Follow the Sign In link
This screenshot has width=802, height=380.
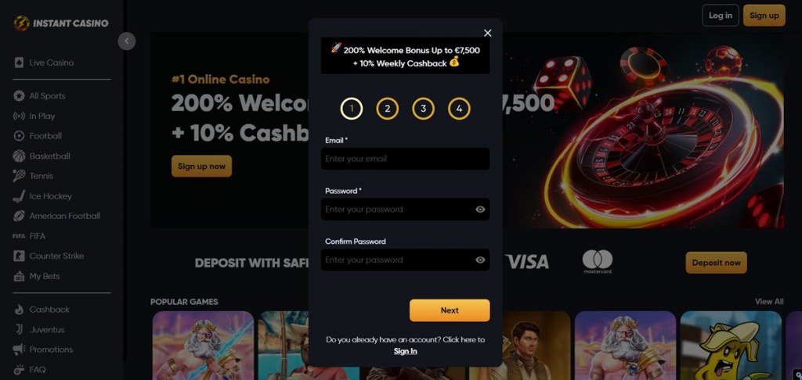click(x=405, y=351)
